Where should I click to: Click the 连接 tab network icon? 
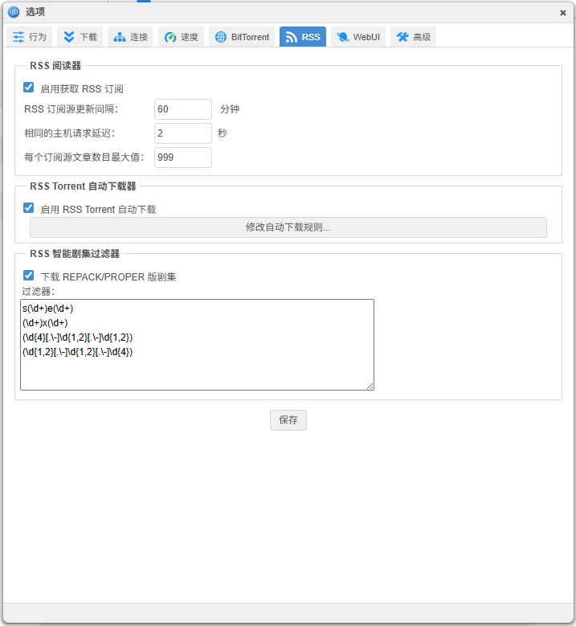(120, 37)
